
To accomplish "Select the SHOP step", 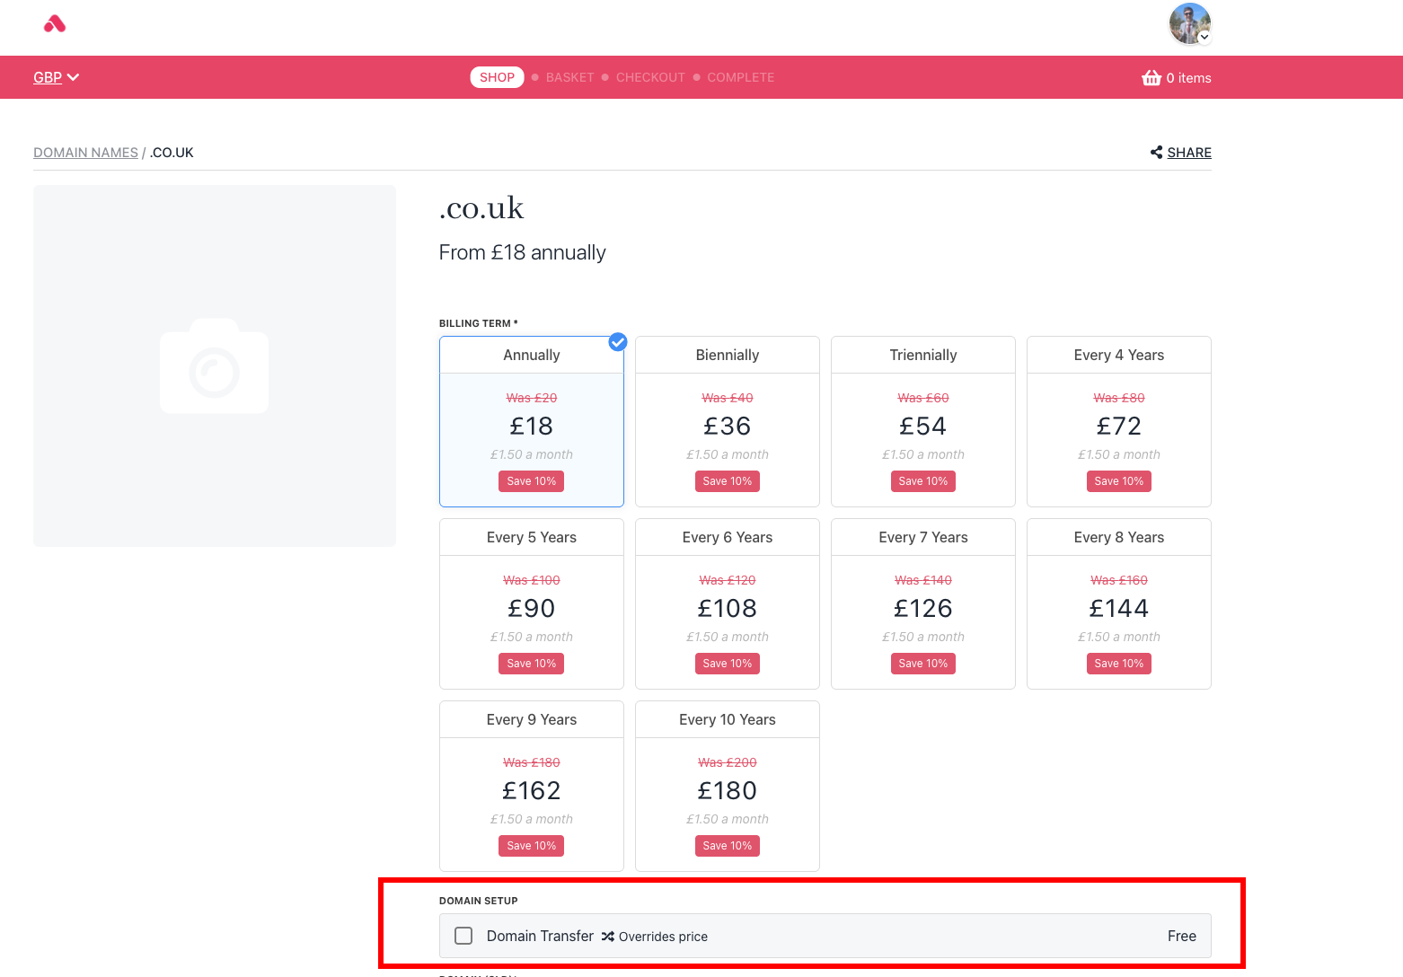I will pyautogui.click(x=497, y=77).
